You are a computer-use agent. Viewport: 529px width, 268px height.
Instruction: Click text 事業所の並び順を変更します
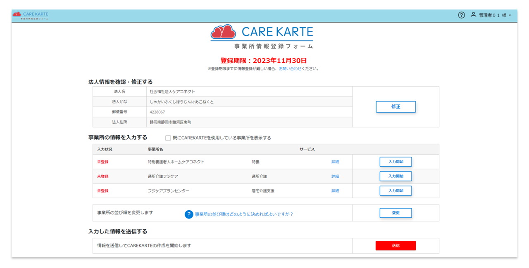(x=125, y=213)
